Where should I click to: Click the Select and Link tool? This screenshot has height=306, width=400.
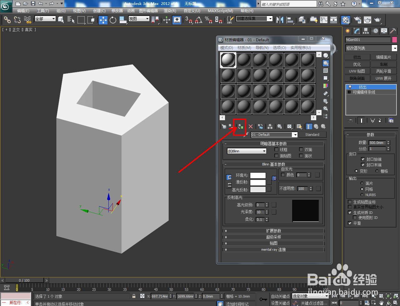click(7, 20)
